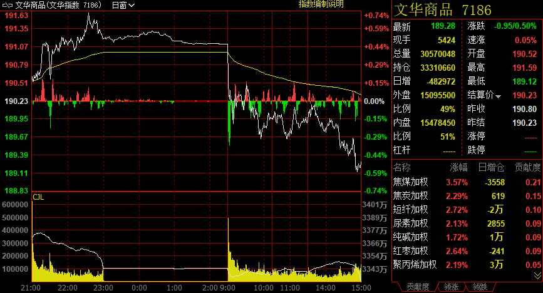Screen dimensions: 543x293
Task: Select the 焦炭加权 contract
Action: [410, 195]
